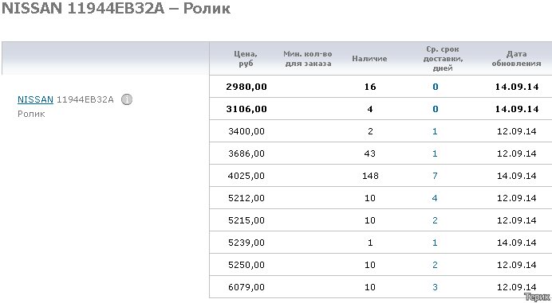Click the Наличие column header
Viewport: 552px width, 303px height.
pyautogui.click(x=369, y=59)
